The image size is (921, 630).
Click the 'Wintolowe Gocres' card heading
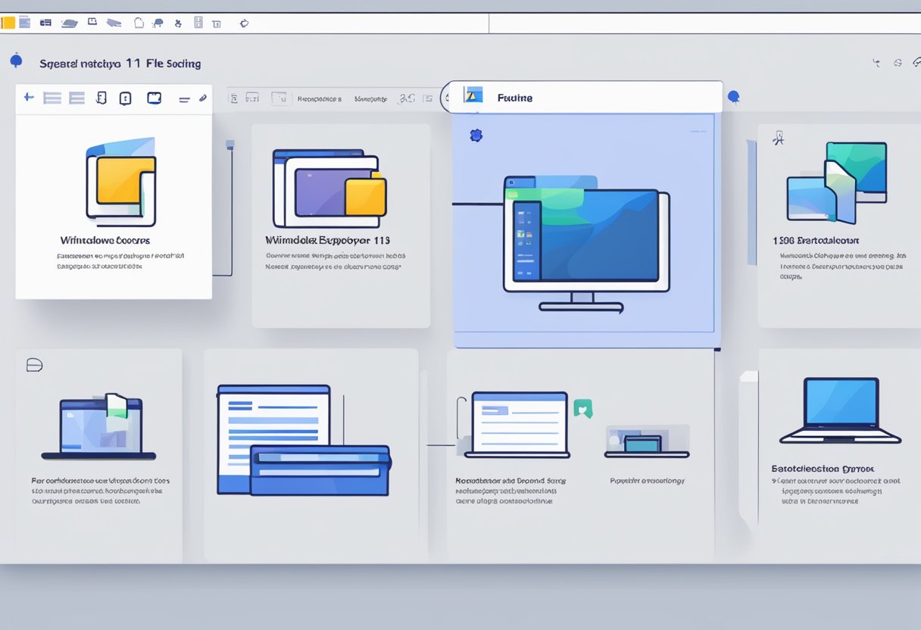(105, 240)
